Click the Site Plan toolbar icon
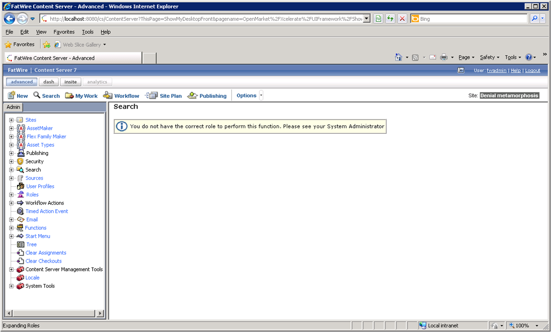The image size is (551, 332). (x=151, y=95)
